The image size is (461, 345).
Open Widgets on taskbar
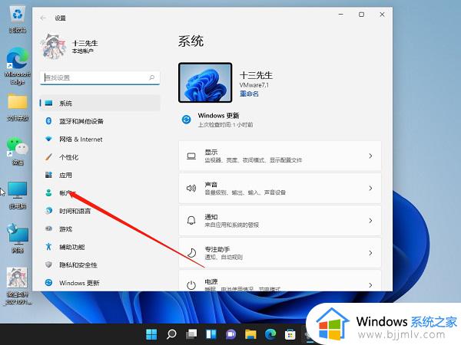pos(211,334)
